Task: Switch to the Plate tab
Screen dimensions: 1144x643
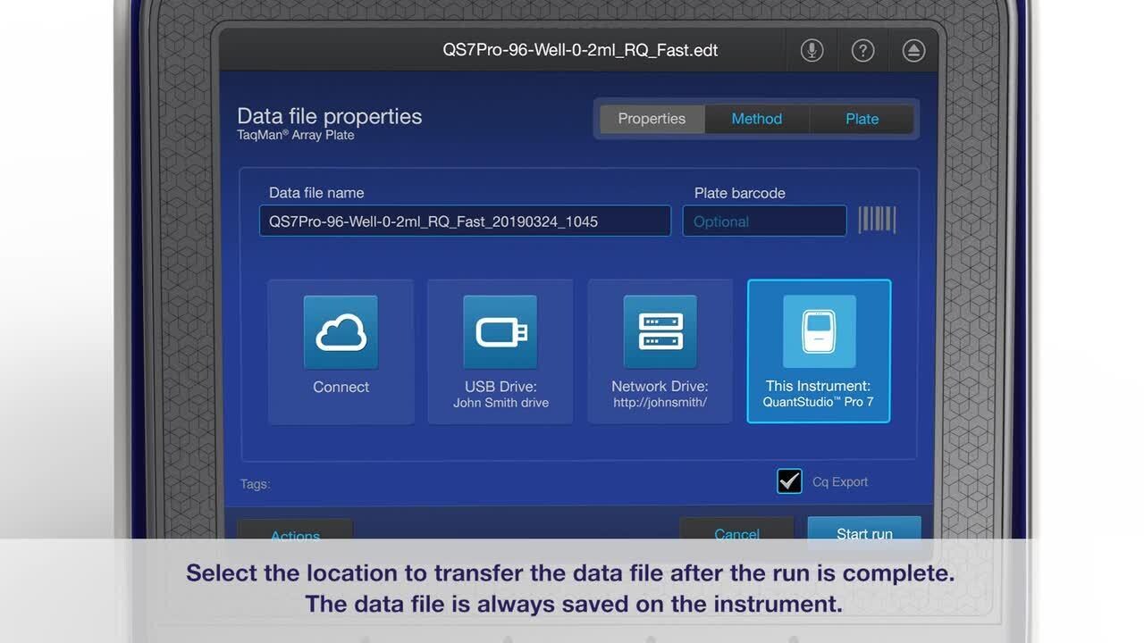Action: pos(862,119)
